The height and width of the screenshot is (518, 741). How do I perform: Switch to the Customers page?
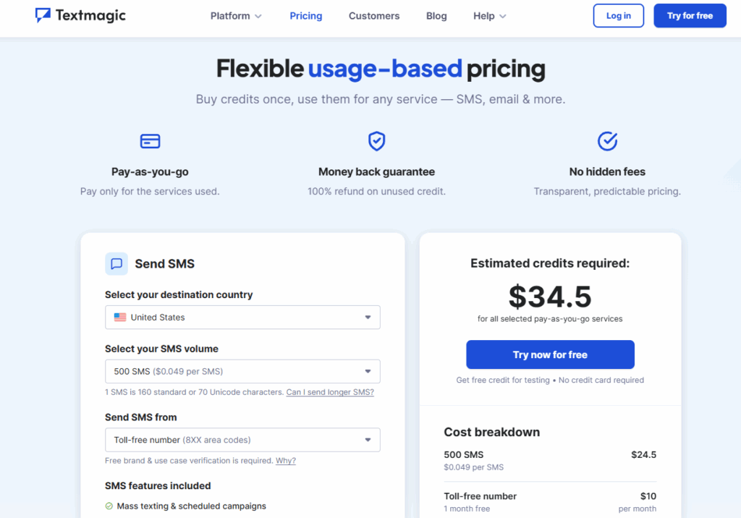374,15
